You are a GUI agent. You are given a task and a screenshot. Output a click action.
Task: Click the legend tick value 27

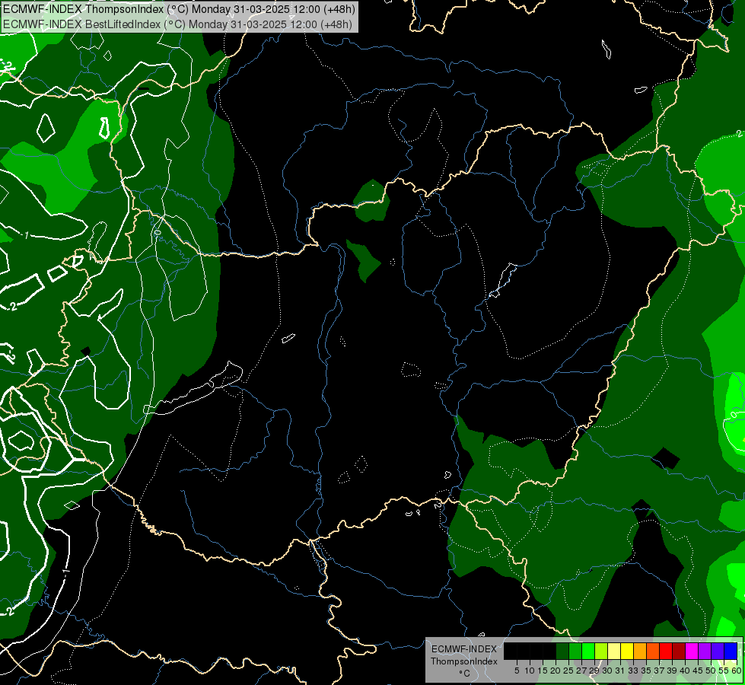[x=581, y=671]
